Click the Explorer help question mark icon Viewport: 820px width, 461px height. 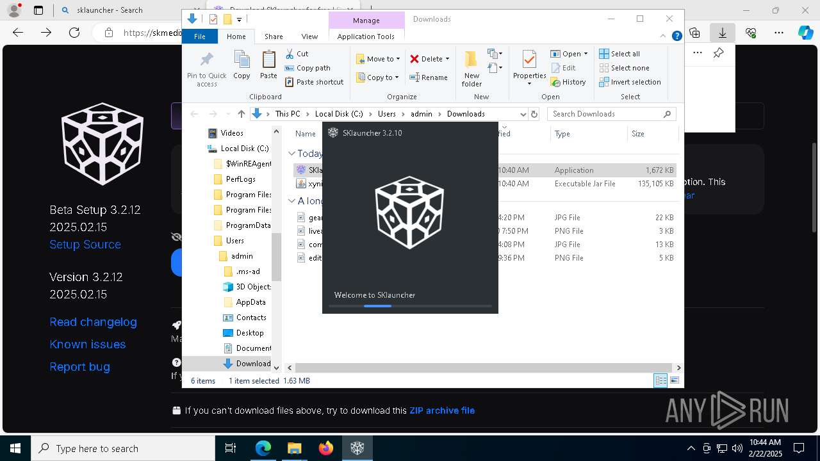point(676,36)
